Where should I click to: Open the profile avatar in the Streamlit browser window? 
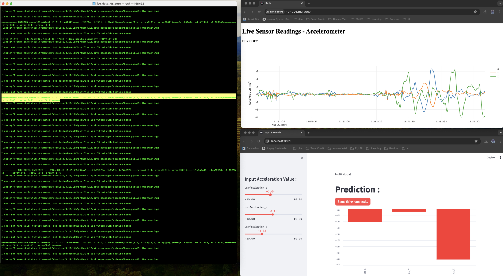pos(493,141)
